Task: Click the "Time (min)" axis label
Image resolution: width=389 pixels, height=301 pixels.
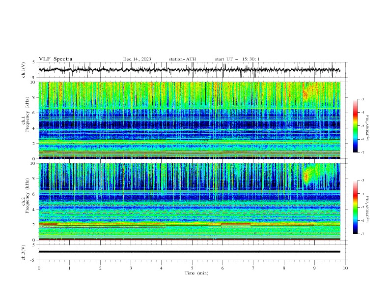Action: (196, 273)
